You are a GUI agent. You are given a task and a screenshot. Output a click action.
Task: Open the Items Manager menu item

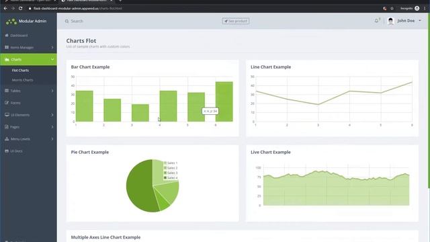pos(28,48)
